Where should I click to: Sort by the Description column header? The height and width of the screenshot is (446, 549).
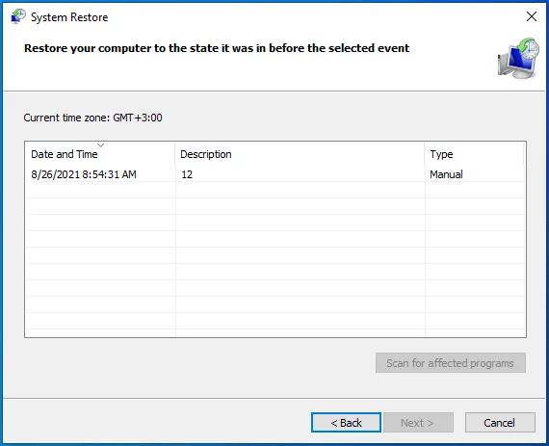[x=206, y=154]
